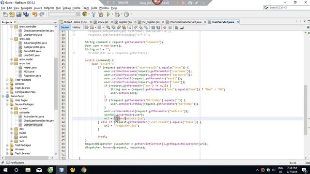This screenshot has height=174, width=310.
Task: Click the Build Project hammer icon
Action: coord(93,14)
